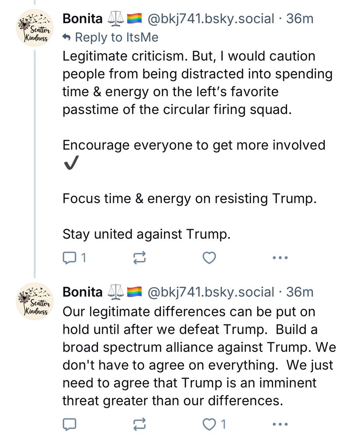Screen dimensions: 350x437
Task: Show more options for the second post
Action: (x=280, y=424)
